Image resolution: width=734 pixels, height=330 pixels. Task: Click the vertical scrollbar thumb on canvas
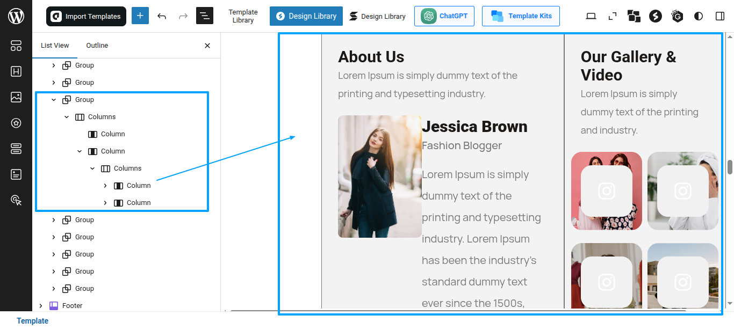pos(730,167)
